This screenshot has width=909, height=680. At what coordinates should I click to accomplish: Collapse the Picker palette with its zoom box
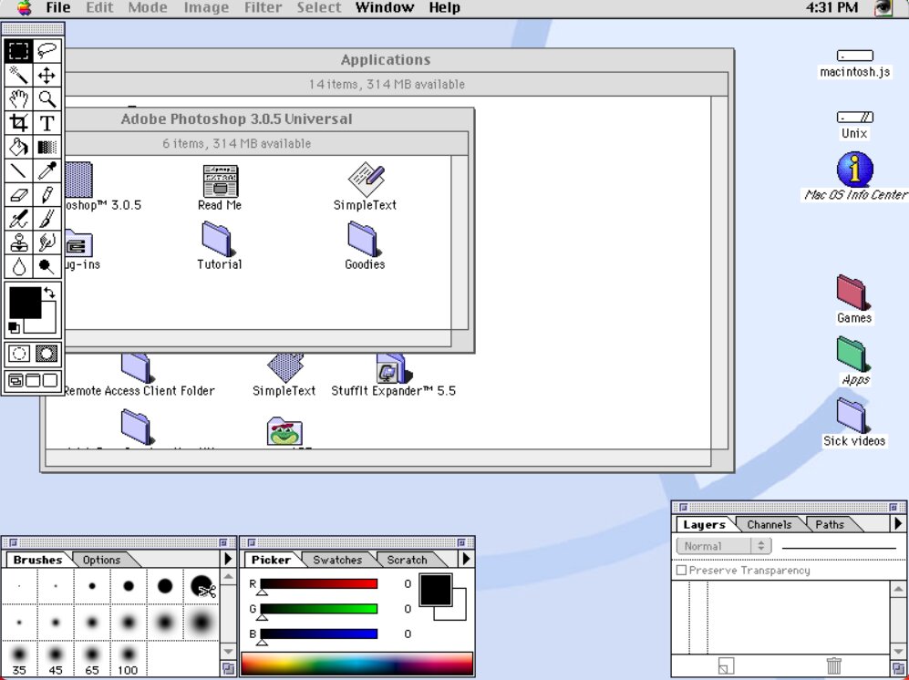point(461,542)
